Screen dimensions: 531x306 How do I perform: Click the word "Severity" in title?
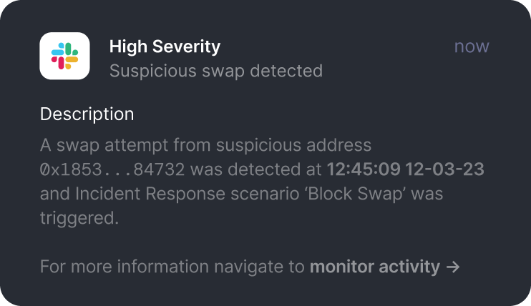point(186,46)
